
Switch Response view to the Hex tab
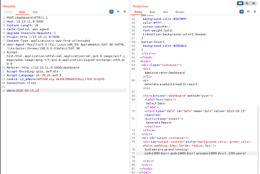click(165, 12)
